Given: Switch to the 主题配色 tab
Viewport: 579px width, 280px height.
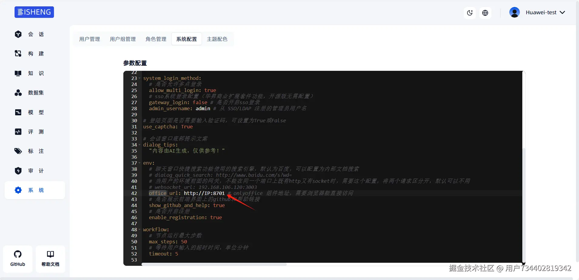Looking at the screenshot, I should tap(217, 39).
